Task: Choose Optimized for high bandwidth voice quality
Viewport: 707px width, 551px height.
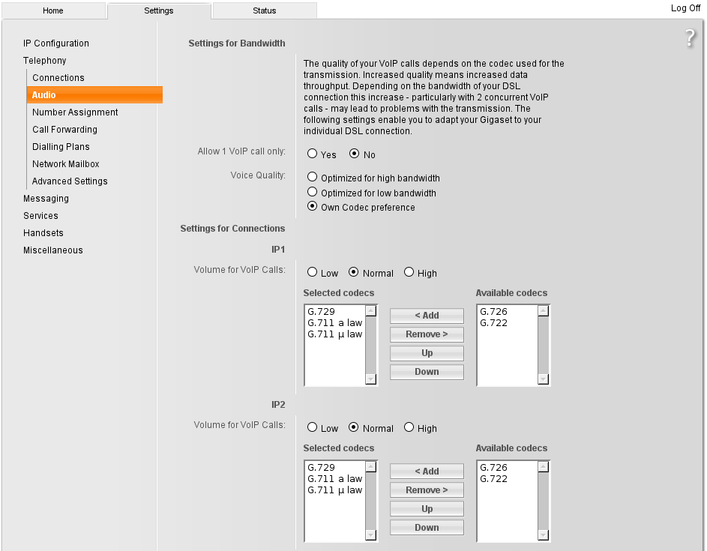Action: point(313,178)
